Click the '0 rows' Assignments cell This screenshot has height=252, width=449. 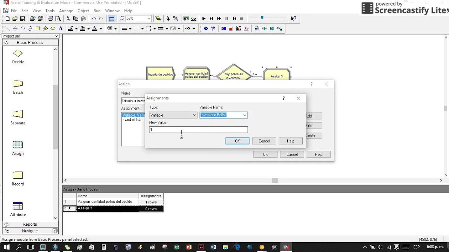pyautogui.click(x=151, y=209)
